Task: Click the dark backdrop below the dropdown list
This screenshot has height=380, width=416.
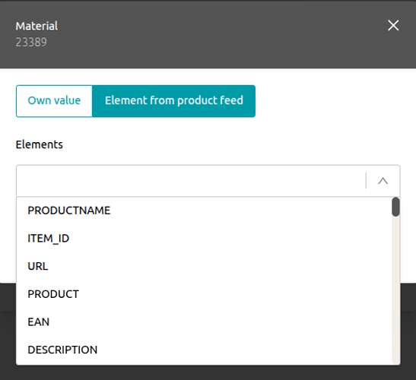Action: pos(208,372)
